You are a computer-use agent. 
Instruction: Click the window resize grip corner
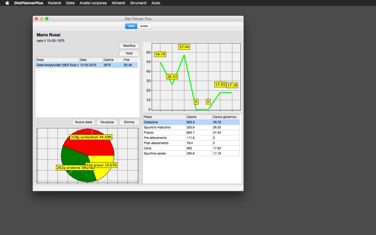pyautogui.click(x=242, y=189)
